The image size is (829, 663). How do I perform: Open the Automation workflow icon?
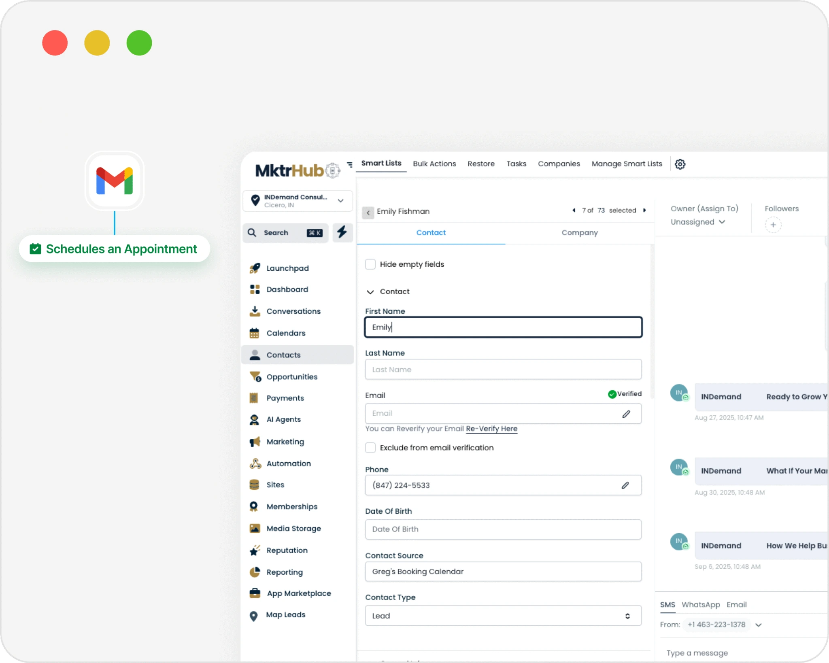[255, 463]
